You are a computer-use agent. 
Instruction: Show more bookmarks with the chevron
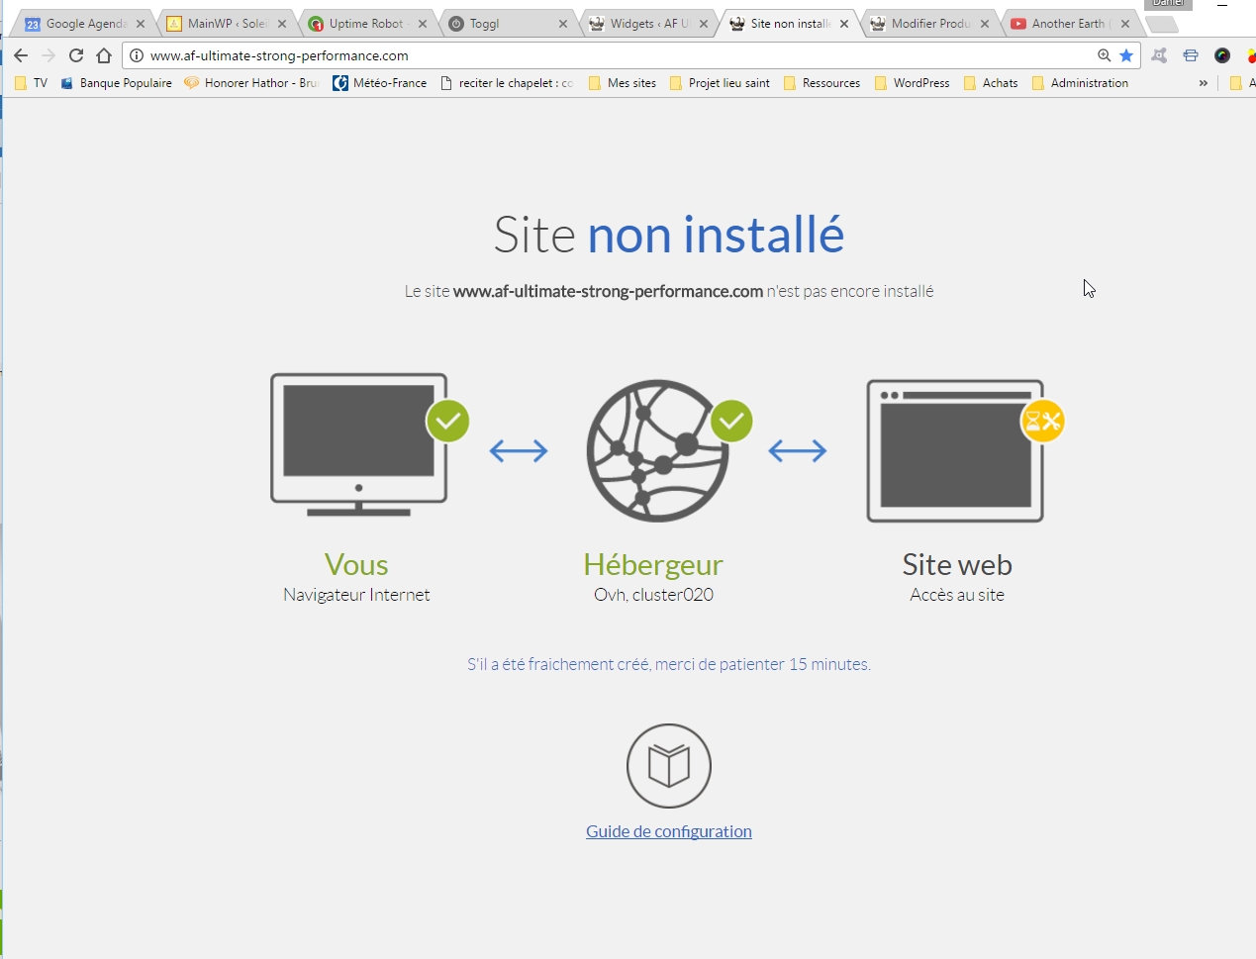1203,83
